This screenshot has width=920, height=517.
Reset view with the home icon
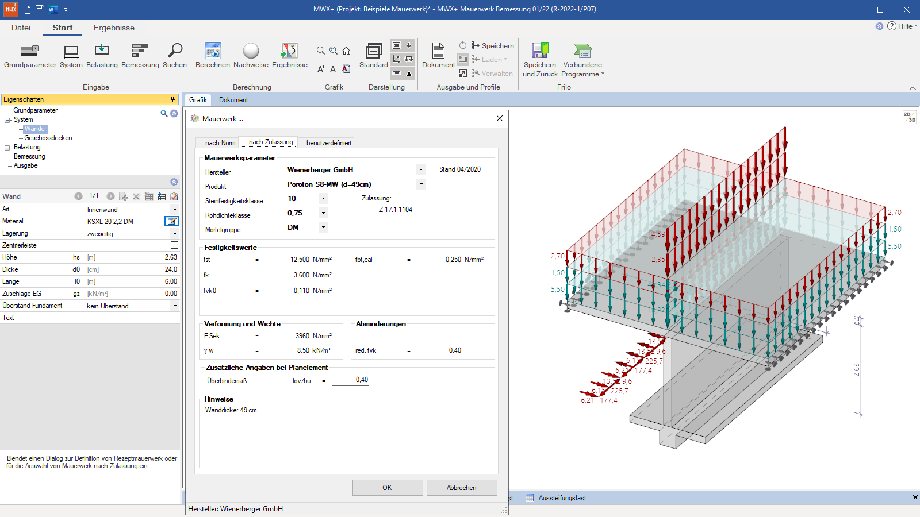click(346, 51)
